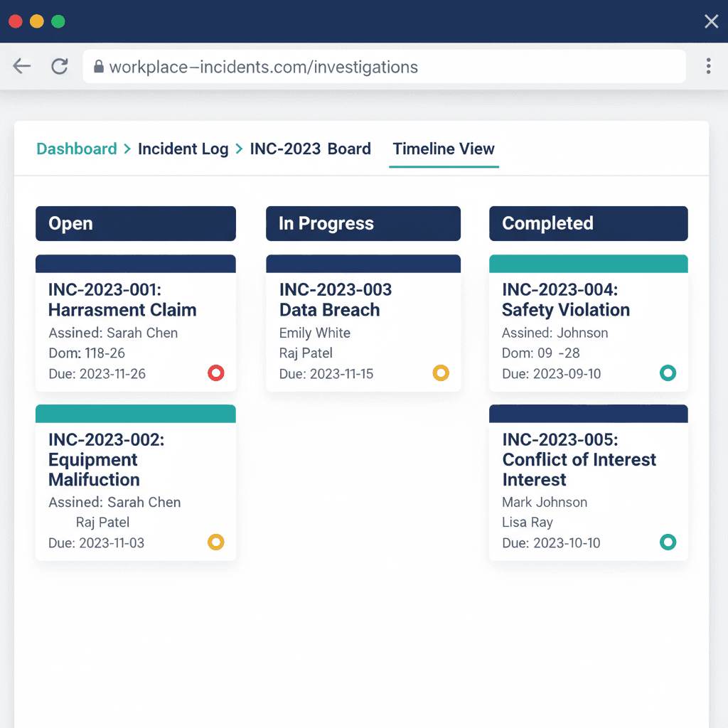Click the Completed column header
Image resolution: width=728 pixels, height=728 pixels.
pyautogui.click(x=588, y=223)
